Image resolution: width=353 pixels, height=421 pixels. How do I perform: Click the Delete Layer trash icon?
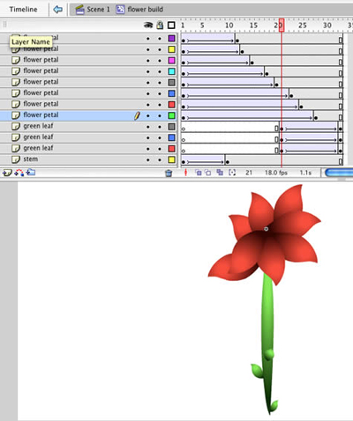pyautogui.click(x=169, y=174)
